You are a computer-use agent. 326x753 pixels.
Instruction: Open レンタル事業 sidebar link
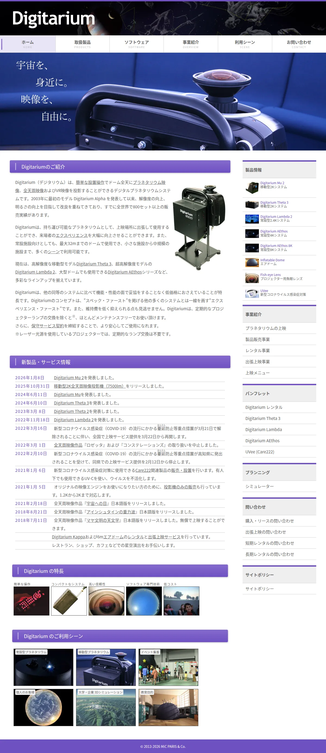[279, 350]
